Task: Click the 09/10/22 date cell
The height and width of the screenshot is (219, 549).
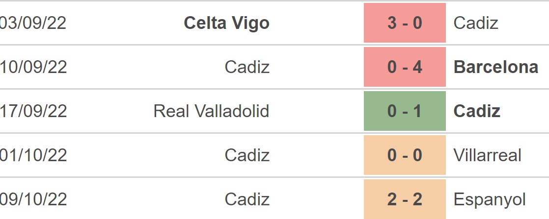Action: click(x=33, y=199)
